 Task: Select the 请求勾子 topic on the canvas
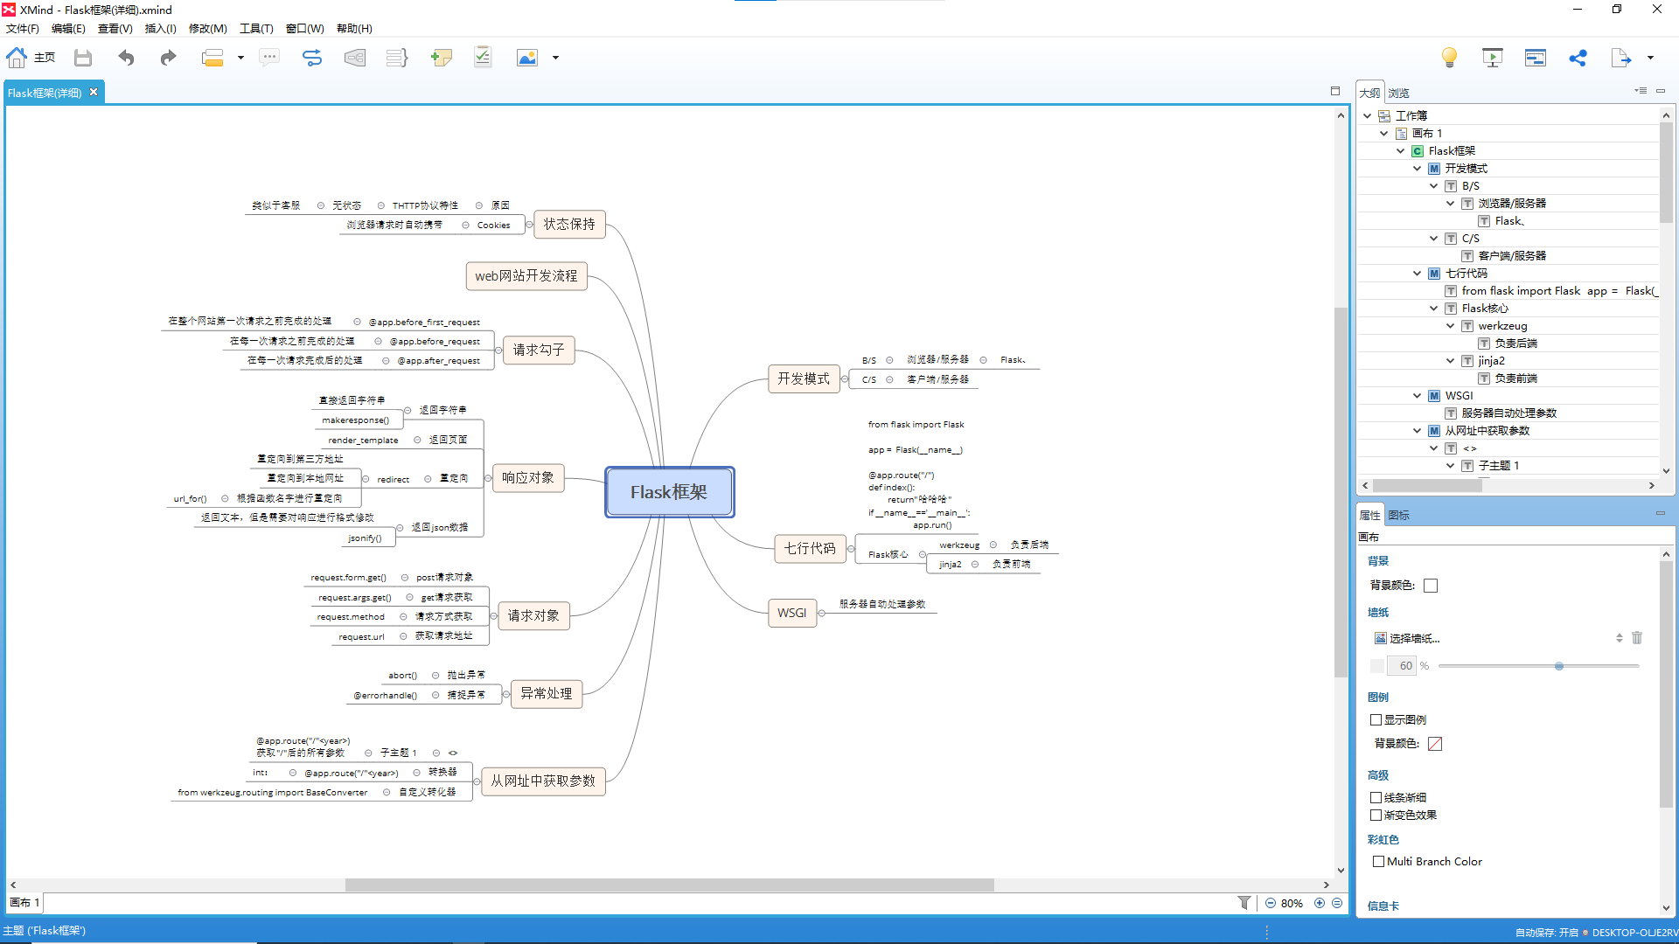click(538, 350)
